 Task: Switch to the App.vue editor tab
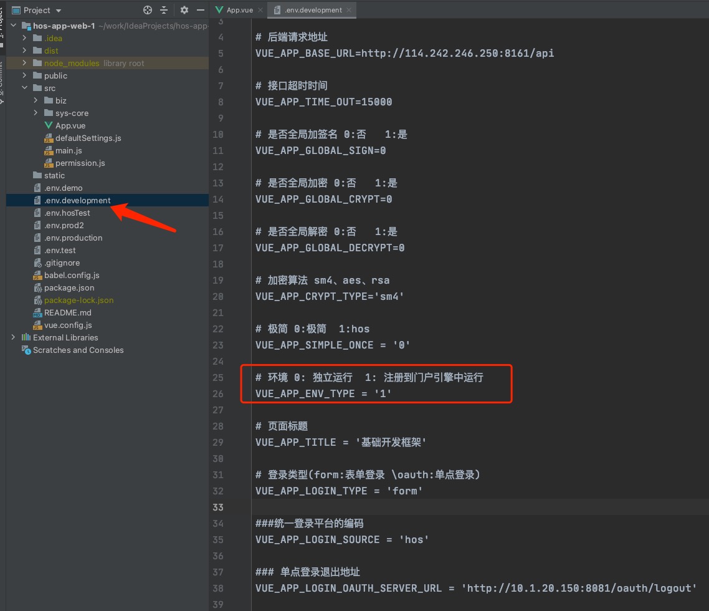coord(239,10)
